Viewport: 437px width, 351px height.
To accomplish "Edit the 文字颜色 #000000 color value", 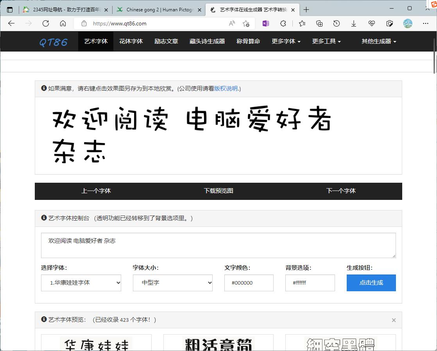I will [x=249, y=283].
